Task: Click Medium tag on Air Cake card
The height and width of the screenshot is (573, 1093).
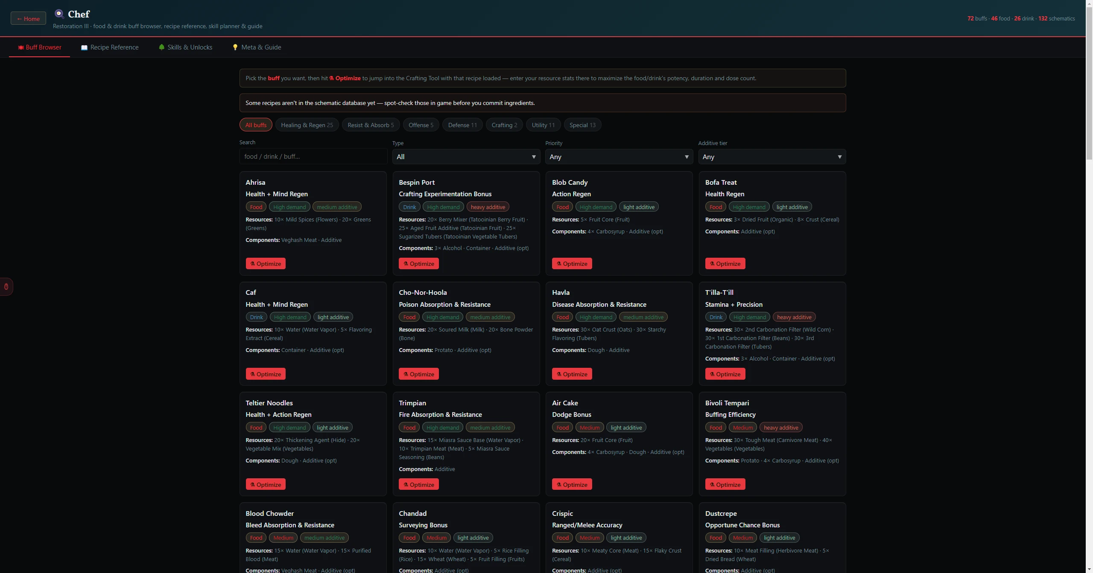Action: pyautogui.click(x=590, y=428)
